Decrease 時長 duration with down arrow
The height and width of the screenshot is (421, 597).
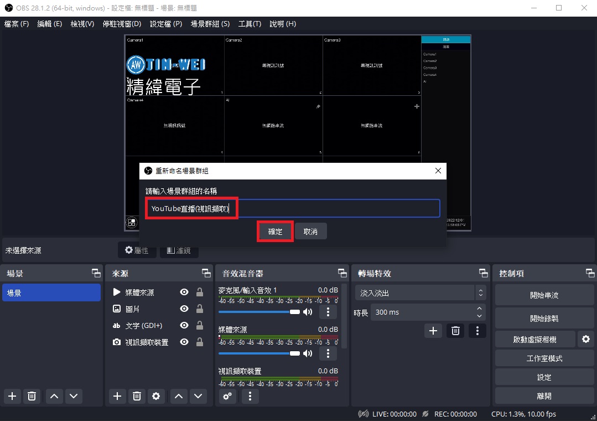coord(479,316)
